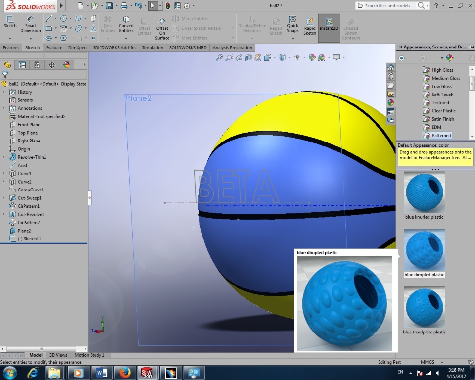Image resolution: width=475 pixels, height=380 pixels.
Task: Open the DimXpert tab
Action: point(78,48)
